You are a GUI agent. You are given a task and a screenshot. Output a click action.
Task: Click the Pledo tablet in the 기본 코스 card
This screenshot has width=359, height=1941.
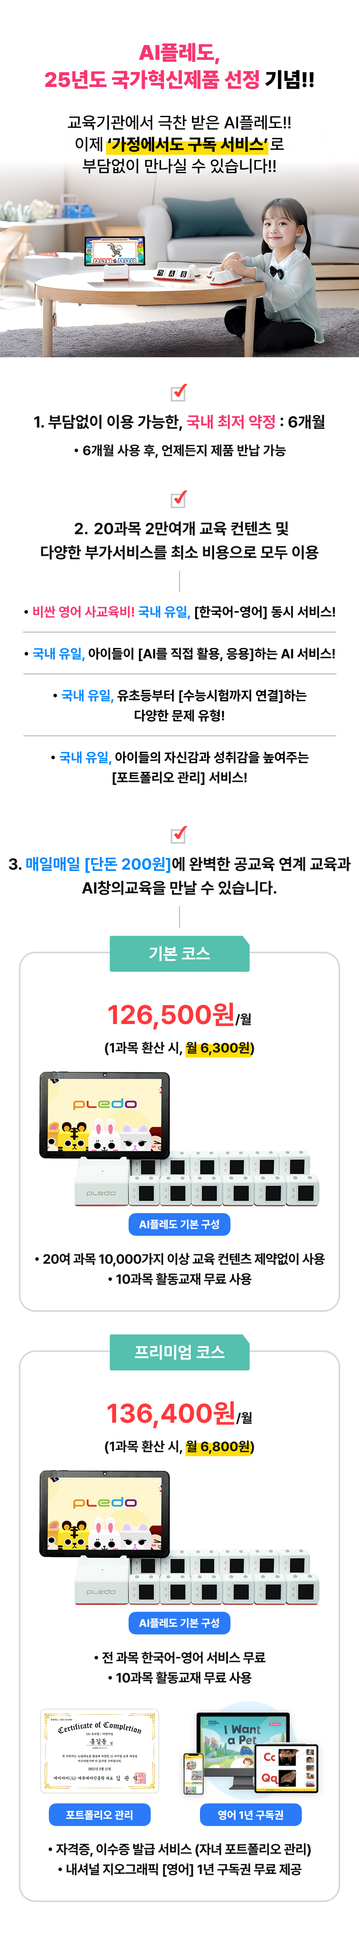coord(105,1114)
